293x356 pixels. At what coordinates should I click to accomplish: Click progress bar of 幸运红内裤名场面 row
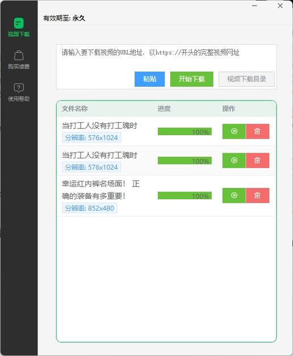click(x=185, y=196)
